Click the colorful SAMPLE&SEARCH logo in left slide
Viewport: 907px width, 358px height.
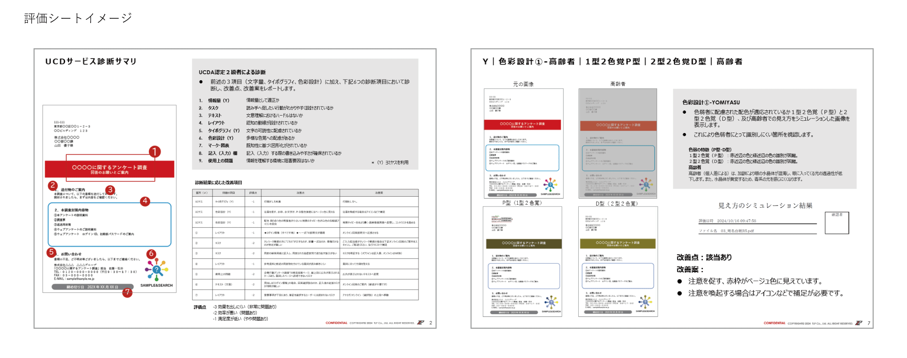[x=156, y=271]
